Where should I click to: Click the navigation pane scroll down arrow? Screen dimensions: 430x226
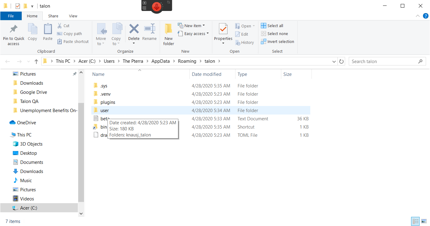(81, 214)
